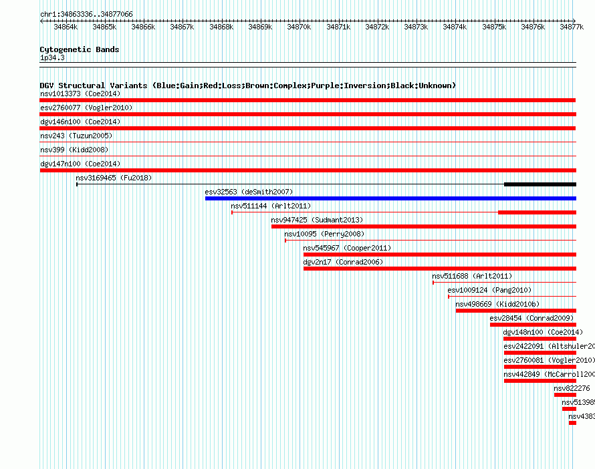Click the red bar under nsv947425
Image resolution: width=595 pixels, height=469 pixels.
pos(423,226)
